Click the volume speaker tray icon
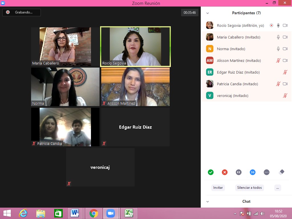The image size is (292, 219). point(263,214)
